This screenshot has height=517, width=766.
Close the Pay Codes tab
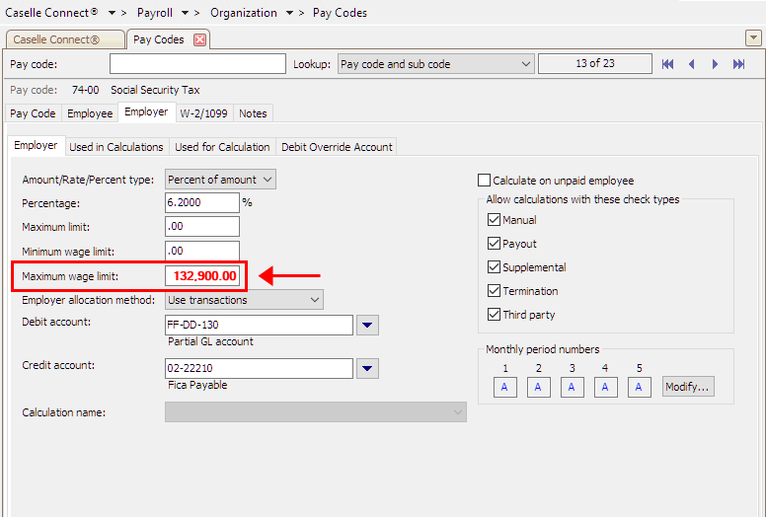pos(199,39)
